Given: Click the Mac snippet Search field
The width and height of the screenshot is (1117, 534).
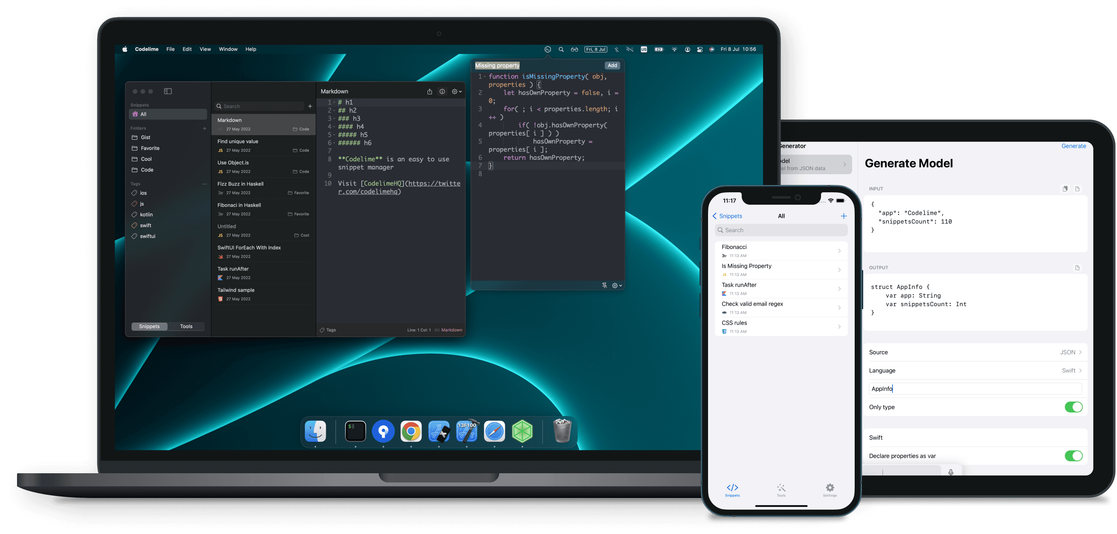Looking at the screenshot, I should pos(260,106).
